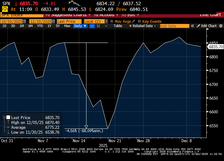Open dropdown arrow next to chart style icons
The width and height of the screenshot is (224, 161).
click(x=107, y=26)
